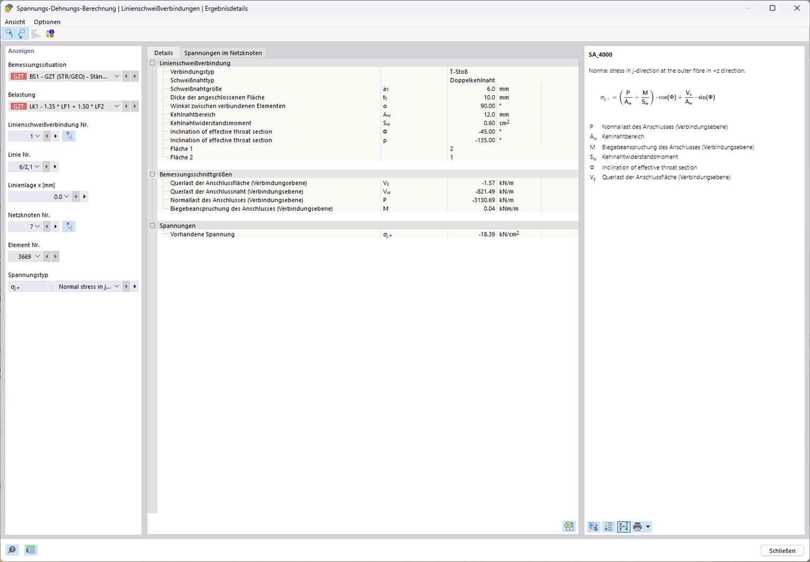This screenshot has width=810, height=562.
Task: Collapse the Linienschweißverbindung section
Action: (153, 63)
